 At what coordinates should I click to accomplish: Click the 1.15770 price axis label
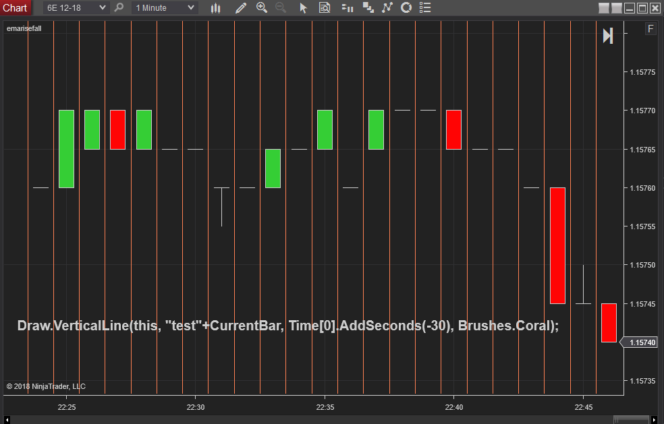tap(642, 111)
